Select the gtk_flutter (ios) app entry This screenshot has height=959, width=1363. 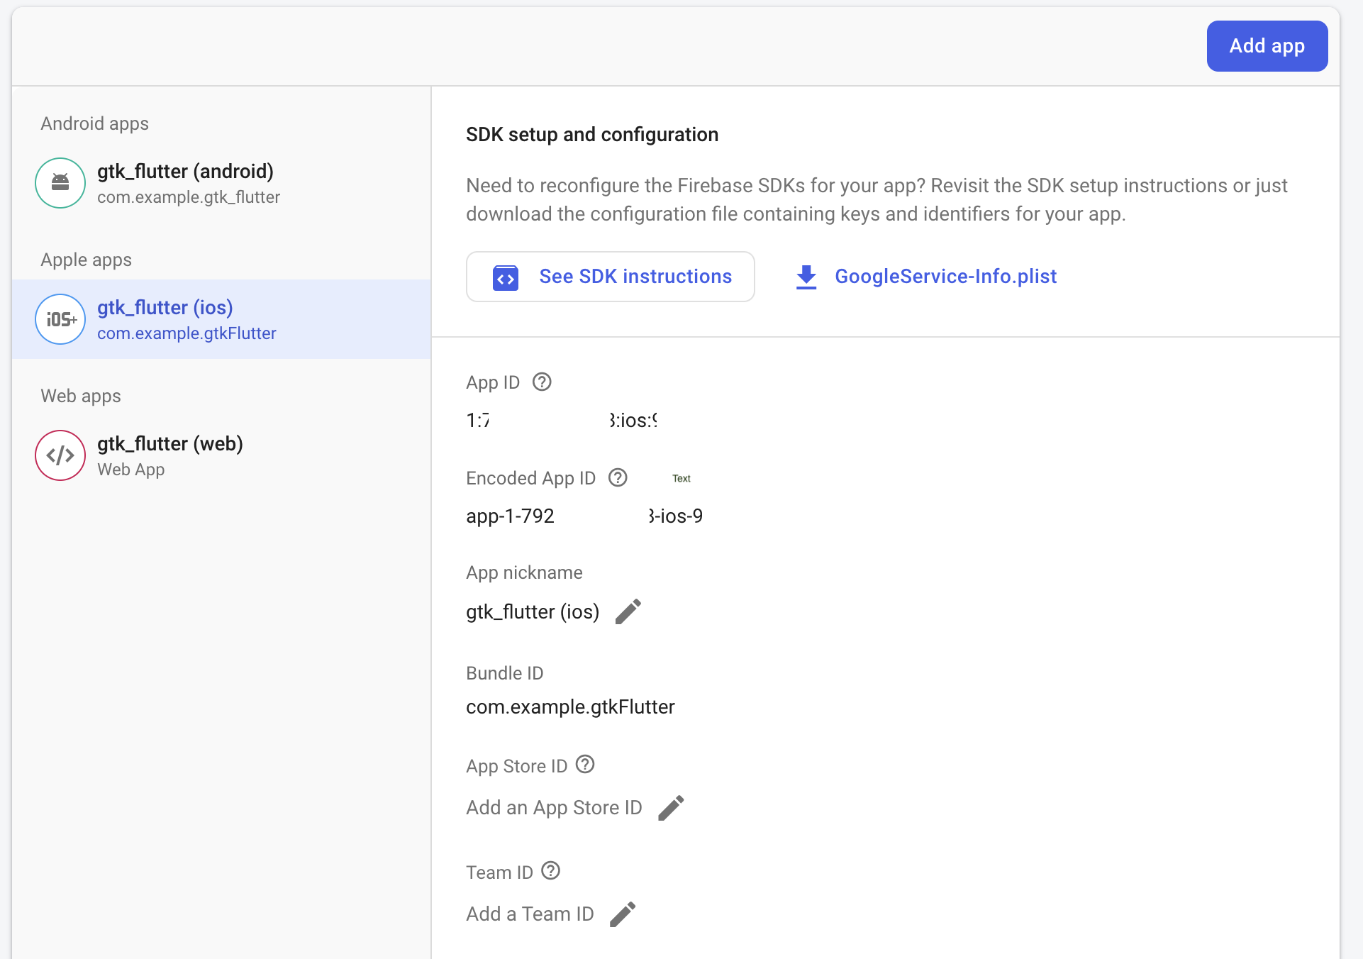tap(221, 319)
